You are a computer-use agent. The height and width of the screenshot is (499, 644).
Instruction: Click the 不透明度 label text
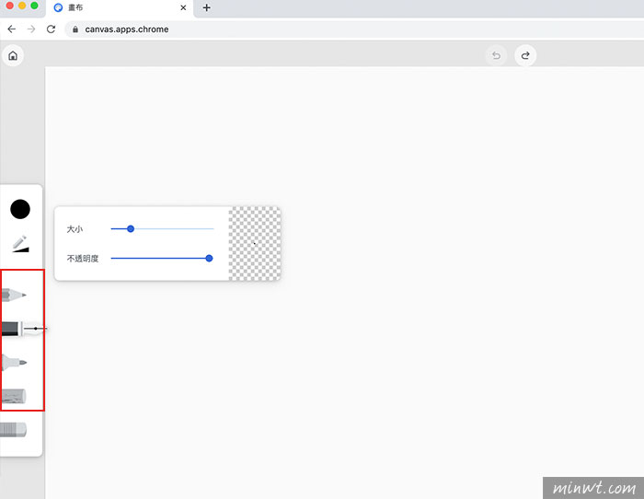(x=83, y=258)
